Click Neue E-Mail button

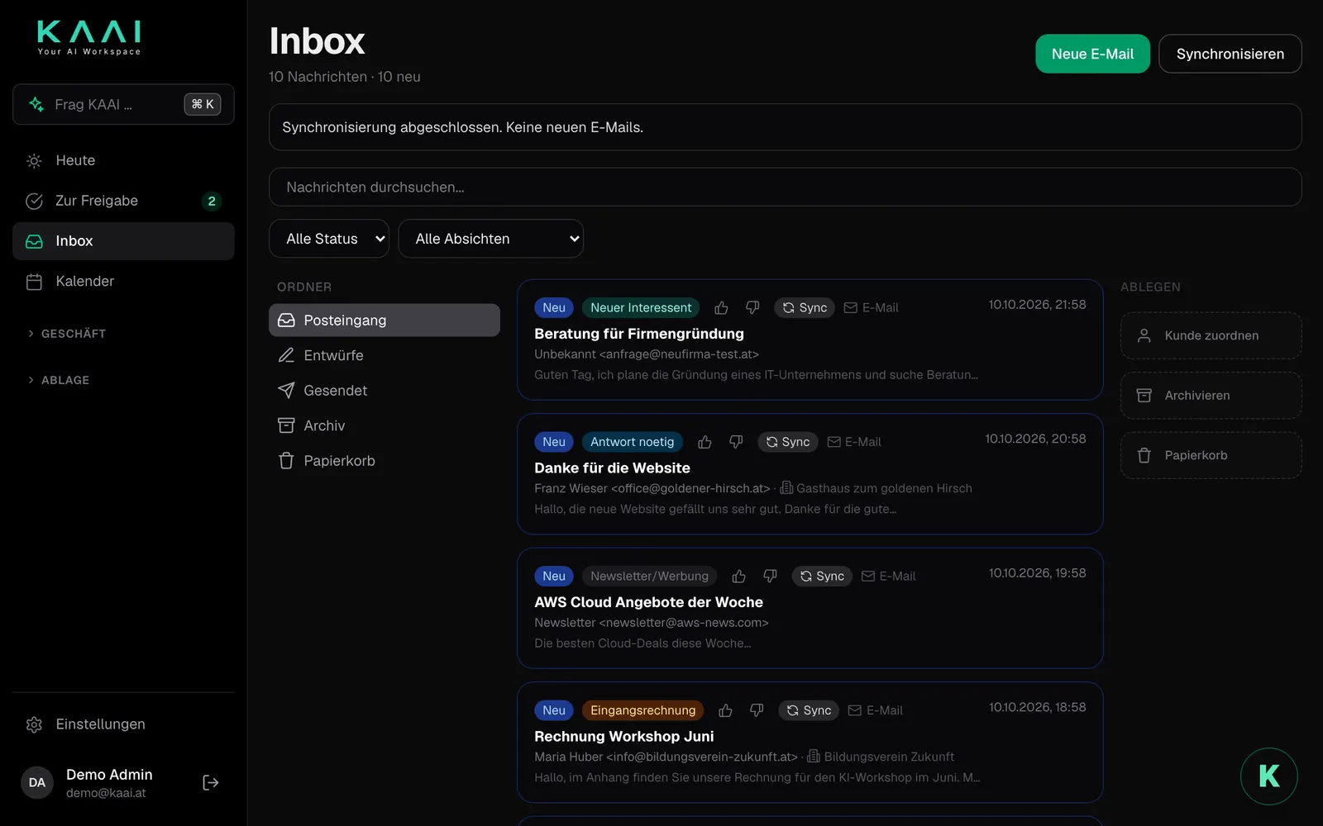1092,54
